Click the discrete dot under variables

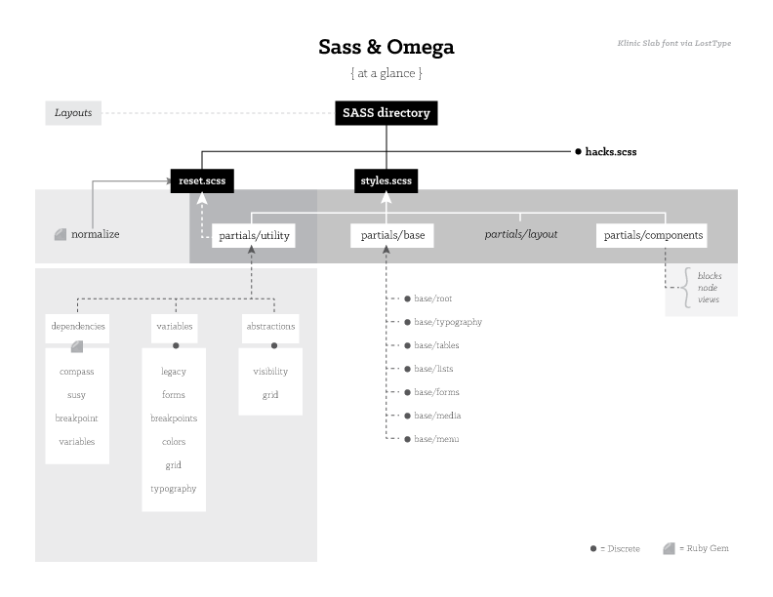click(175, 346)
